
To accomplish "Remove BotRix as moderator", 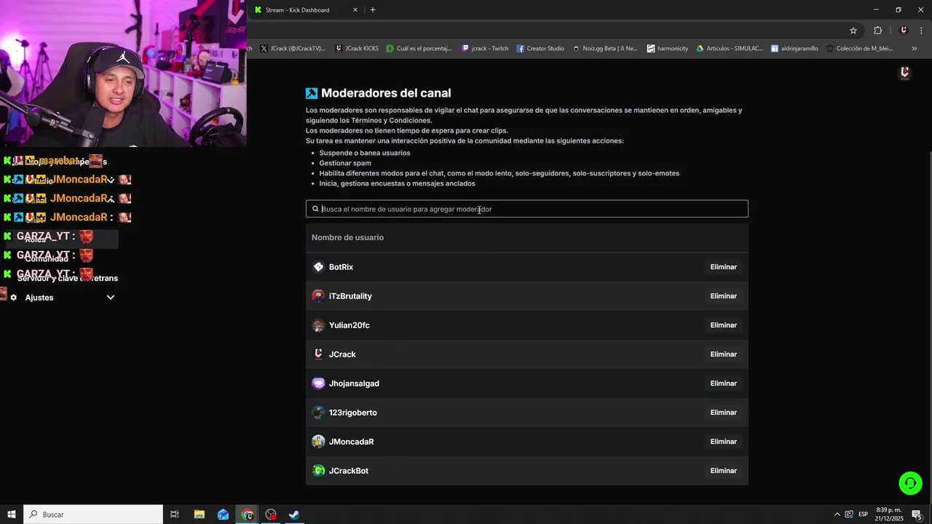I will [723, 267].
